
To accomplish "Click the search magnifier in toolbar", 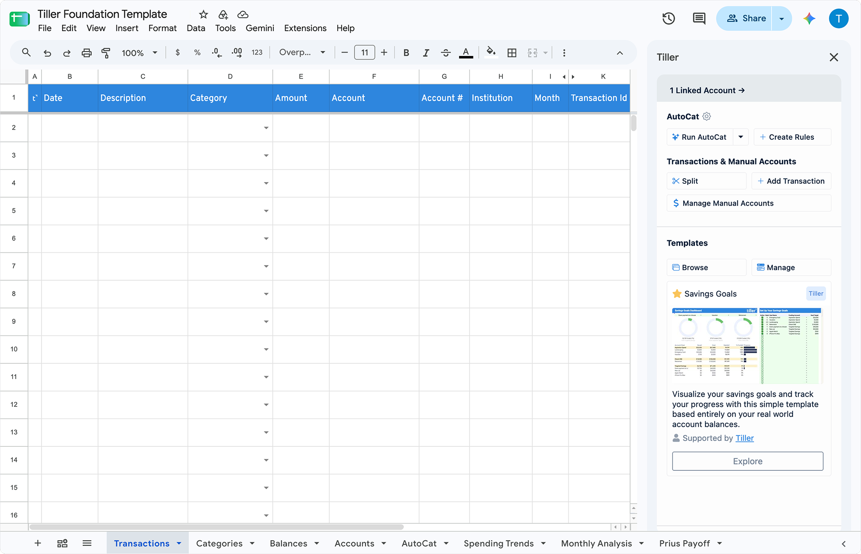I will pyautogui.click(x=26, y=53).
